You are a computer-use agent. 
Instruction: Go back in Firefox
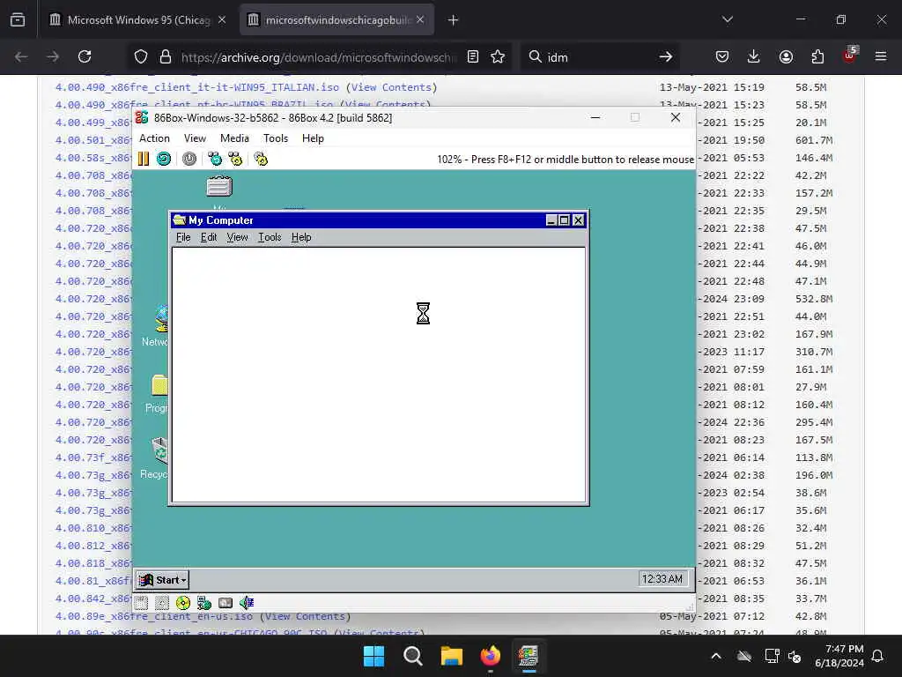(x=21, y=56)
